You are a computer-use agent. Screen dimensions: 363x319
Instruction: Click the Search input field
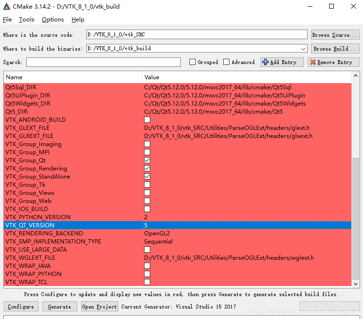(x=104, y=62)
